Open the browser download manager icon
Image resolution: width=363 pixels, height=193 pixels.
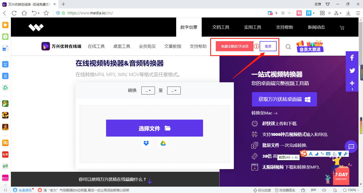coord(348,12)
